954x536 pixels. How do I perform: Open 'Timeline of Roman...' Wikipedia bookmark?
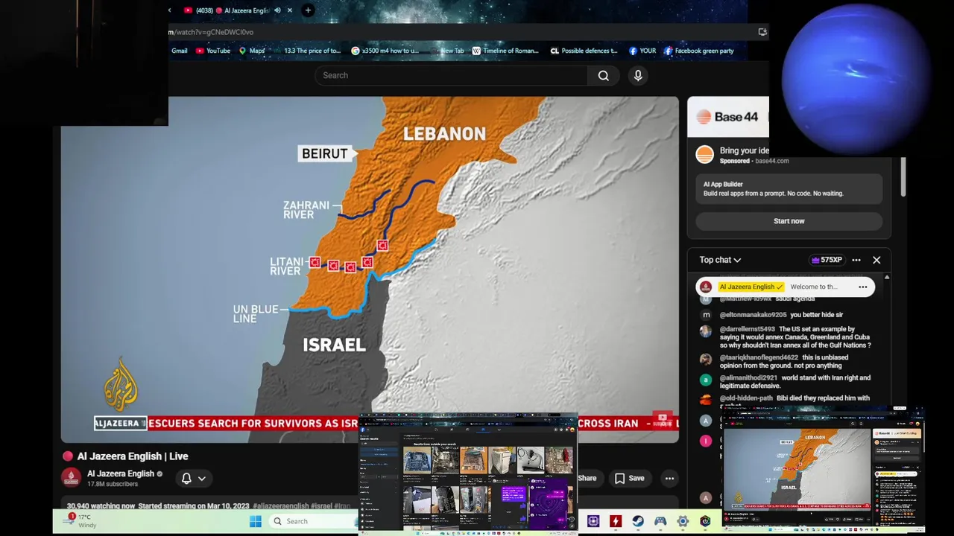point(505,51)
